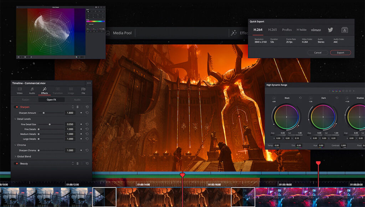Select transition between blue city and fire clips
Viewport: 365px width, 207px height.
coord(104,197)
